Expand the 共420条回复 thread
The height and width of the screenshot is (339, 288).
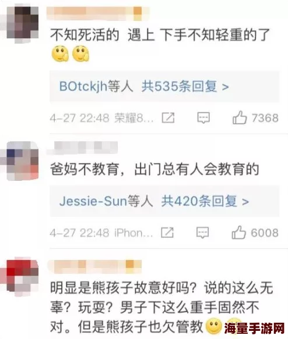click(x=205, y=201)
